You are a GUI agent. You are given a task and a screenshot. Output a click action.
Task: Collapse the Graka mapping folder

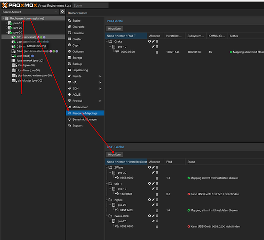pos(107,41)
